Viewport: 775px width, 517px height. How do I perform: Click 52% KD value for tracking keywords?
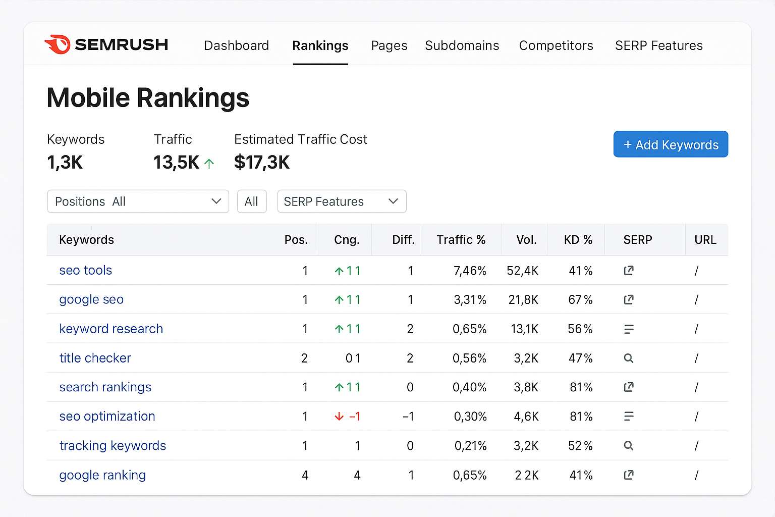coord(581,446)
